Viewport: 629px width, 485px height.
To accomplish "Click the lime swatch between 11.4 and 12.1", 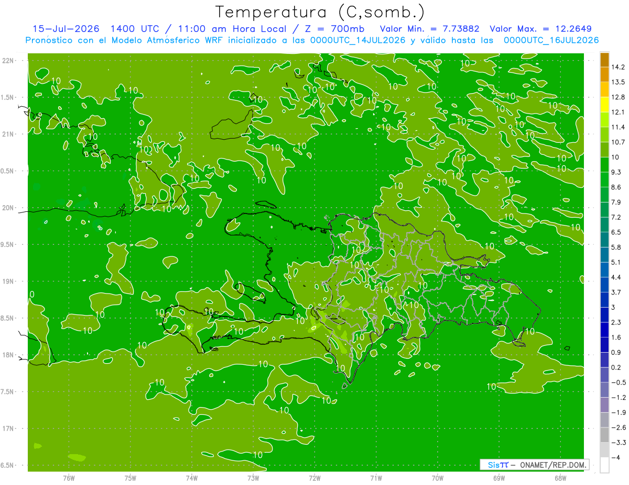I will pyautogui.click(x=605, y=119).
